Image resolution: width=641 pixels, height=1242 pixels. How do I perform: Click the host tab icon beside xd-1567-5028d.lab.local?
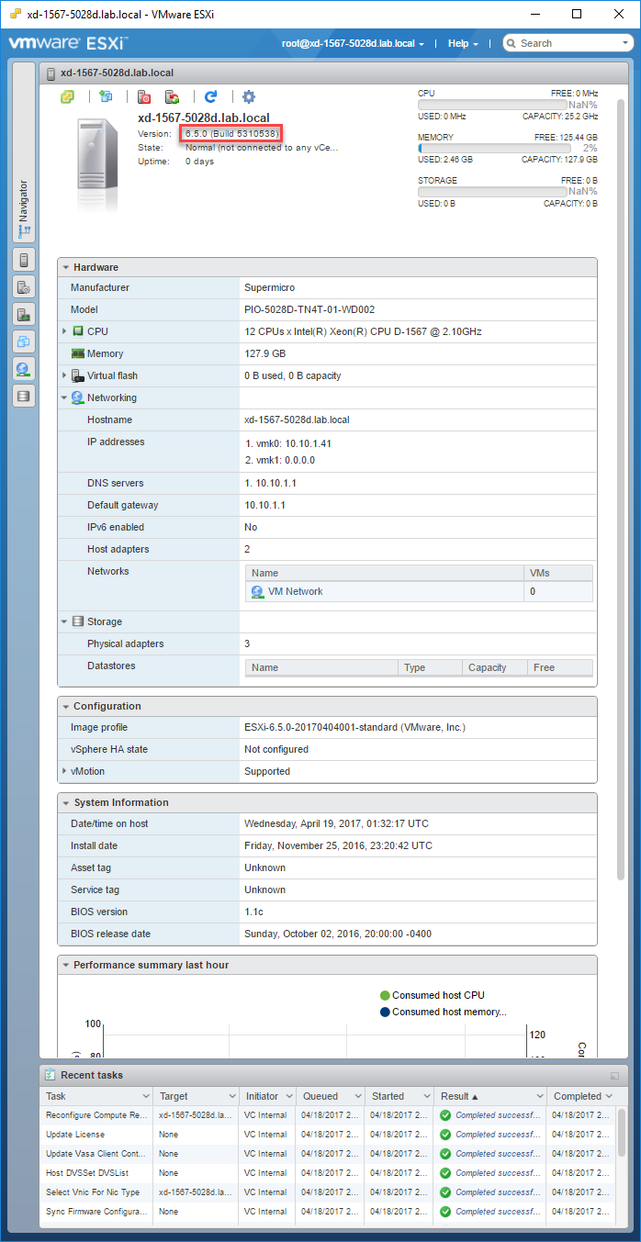click(x=51, y=73)
